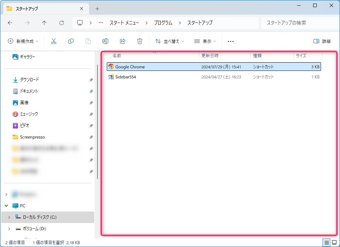Click プログラム in the address breadcrumb
This screenshot has width=340, height=247.
(163, 23)
